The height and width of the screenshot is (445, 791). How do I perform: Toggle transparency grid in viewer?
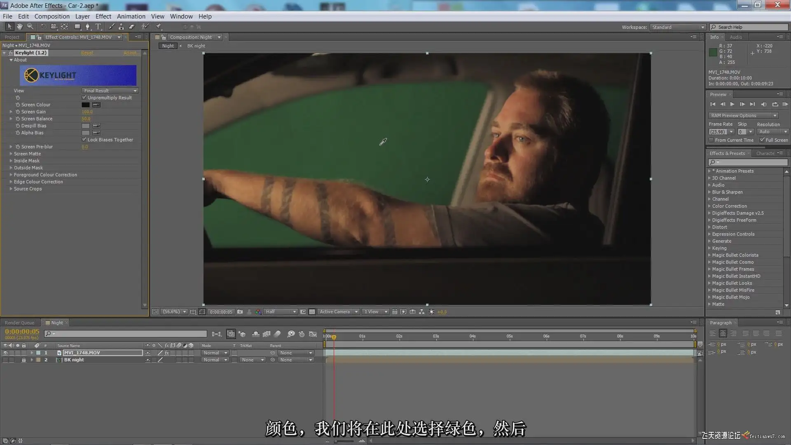pos(312,312)
